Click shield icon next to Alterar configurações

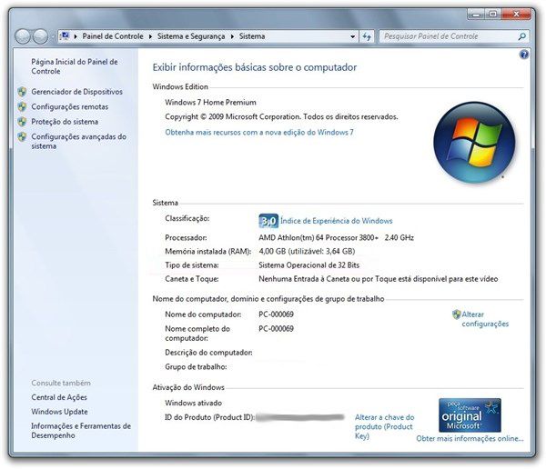tap(456, 314)
